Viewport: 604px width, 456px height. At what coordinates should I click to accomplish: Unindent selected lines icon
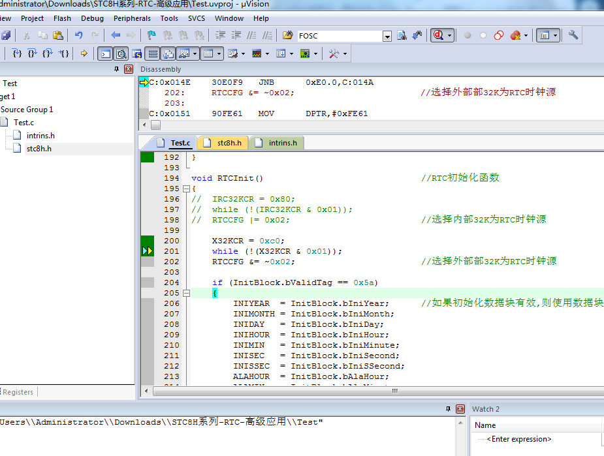click(236, 35)
